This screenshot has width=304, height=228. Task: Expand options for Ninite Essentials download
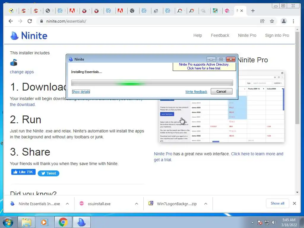coord(67,204)
